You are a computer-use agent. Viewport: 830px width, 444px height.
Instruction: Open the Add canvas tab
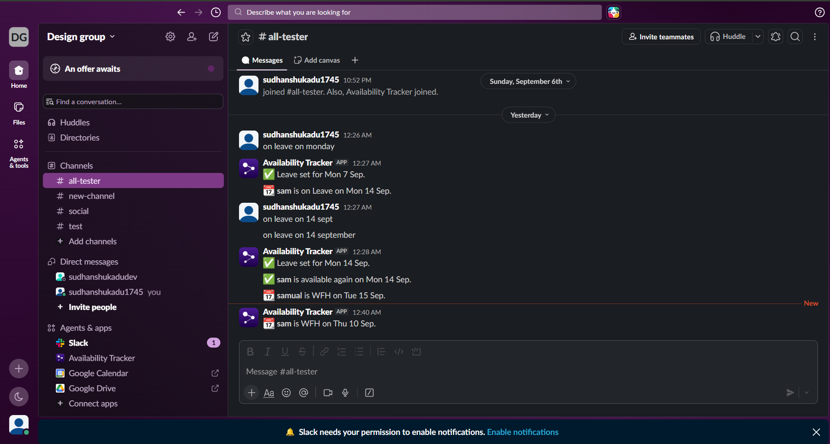click(317, 60)
